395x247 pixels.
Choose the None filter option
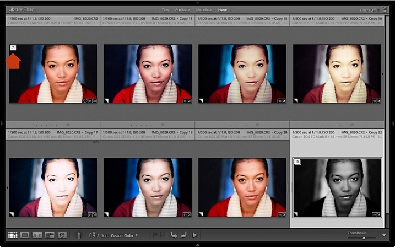(x=223, y=10)
